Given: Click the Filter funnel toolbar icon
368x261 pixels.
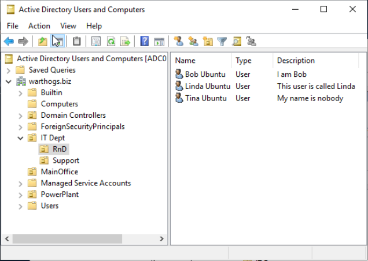Looking at the screenshot, I should pos(222,42).
